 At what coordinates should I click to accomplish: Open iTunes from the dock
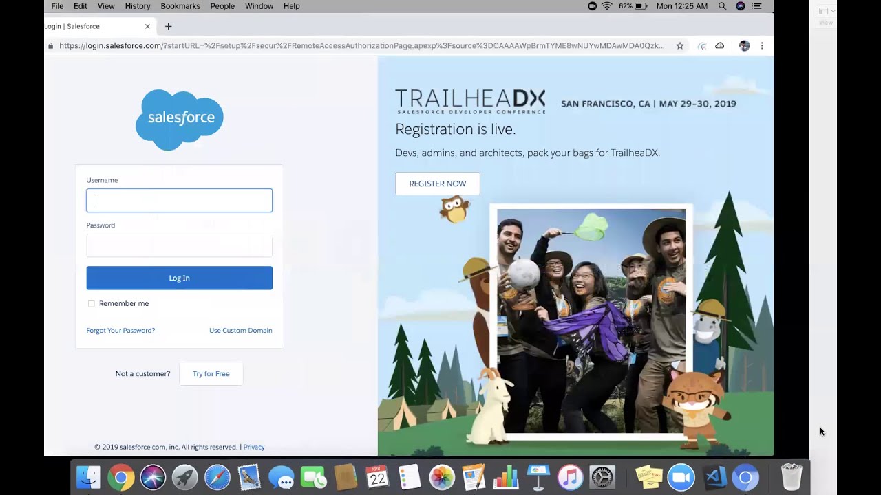coord(570,478)
